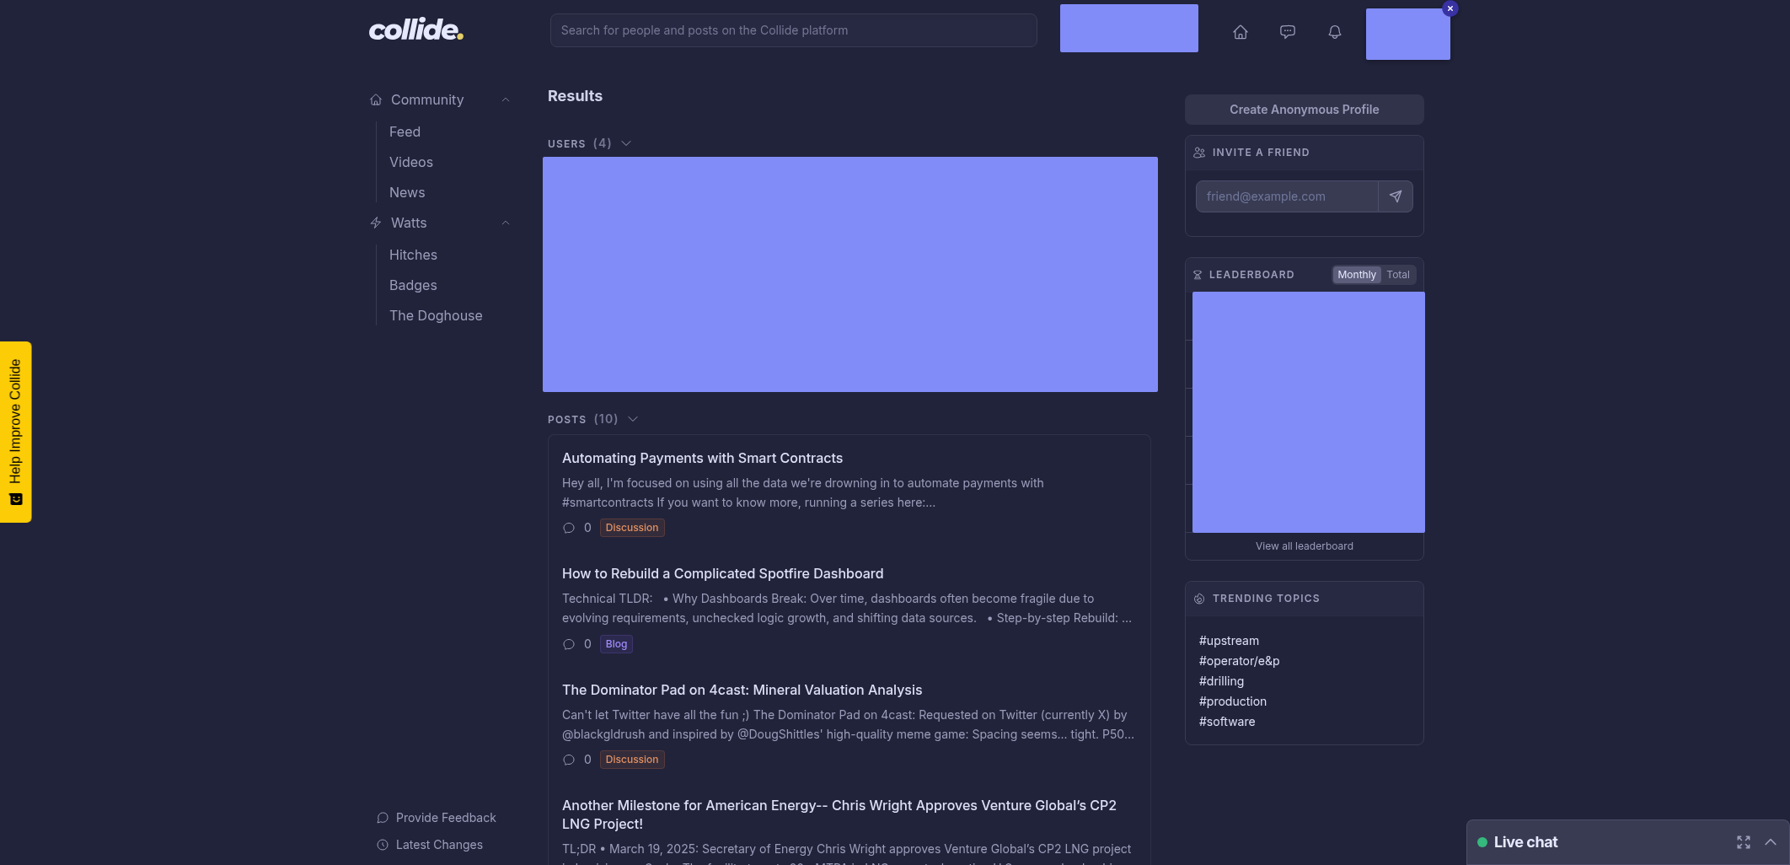Expand the Live chat to fullscreen
1790x865 pixels.
coord(1744,842)
